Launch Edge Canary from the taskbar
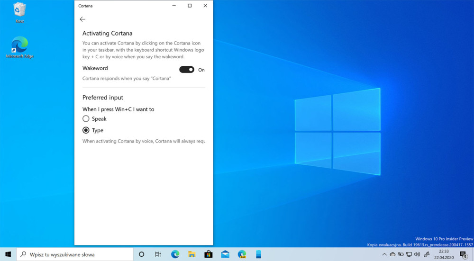Viewport: 474px width, 261px height. point(242,254)
